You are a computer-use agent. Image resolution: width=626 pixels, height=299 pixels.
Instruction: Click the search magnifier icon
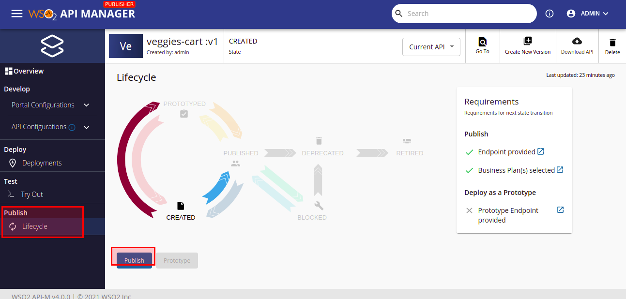[399, 14]
